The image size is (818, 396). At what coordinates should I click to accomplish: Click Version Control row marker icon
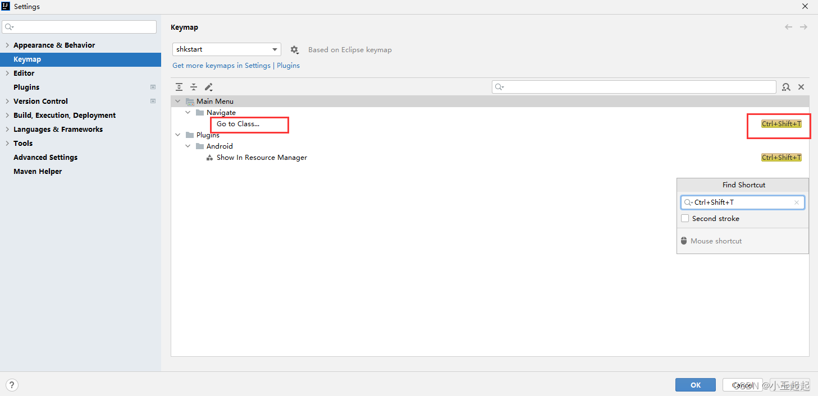tap(153, 101)
